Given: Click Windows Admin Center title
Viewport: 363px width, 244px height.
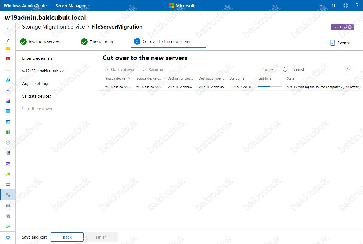Looking at the screenshot, I should click(x=26, y=5).
